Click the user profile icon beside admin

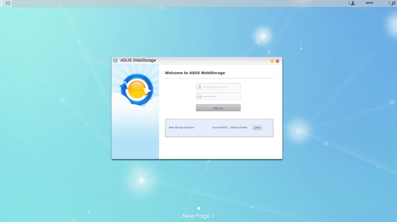353,3
